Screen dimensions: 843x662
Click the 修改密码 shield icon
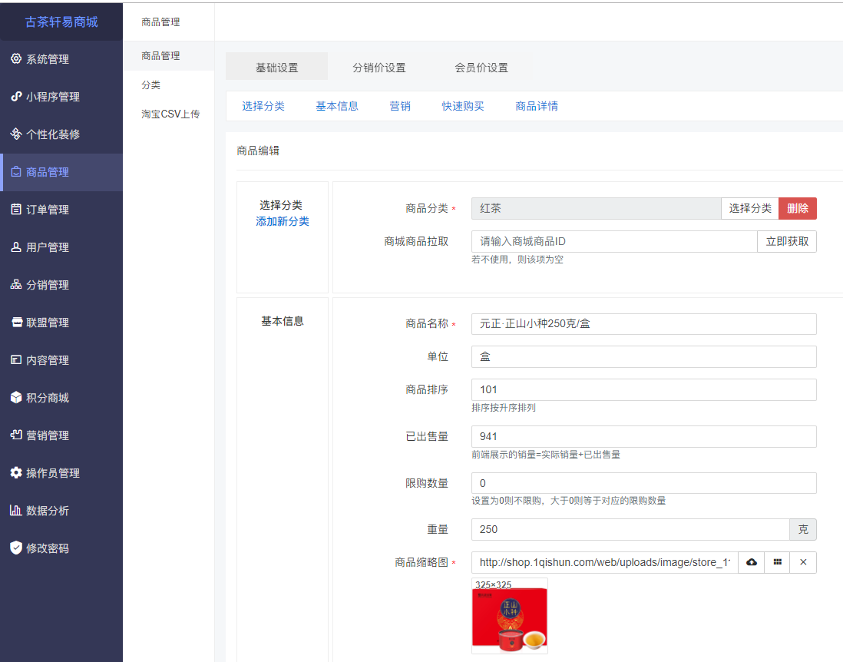(16, 548)
